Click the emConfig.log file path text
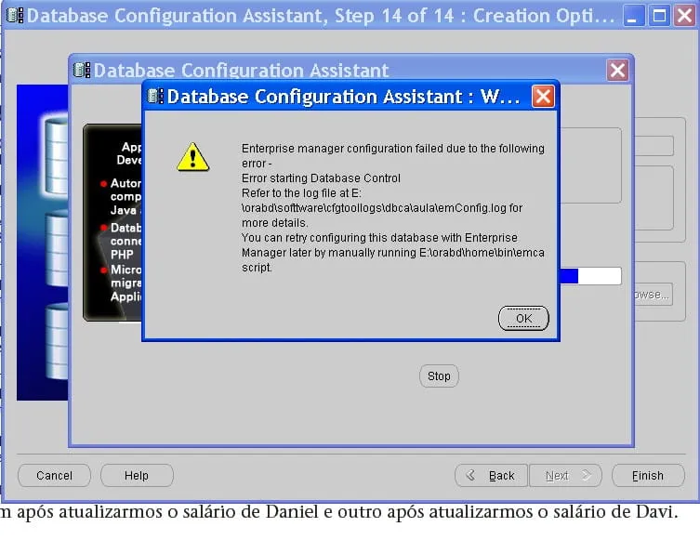The height and width of the screenshot is (540, 700). [x=382, y=208]
